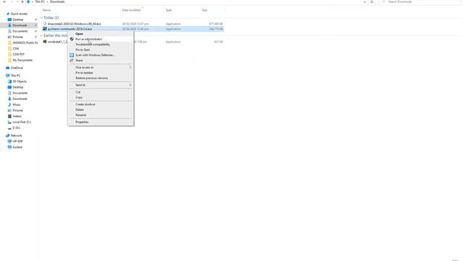
Task: Click the D: drive icon
Action: click(9, 128)
